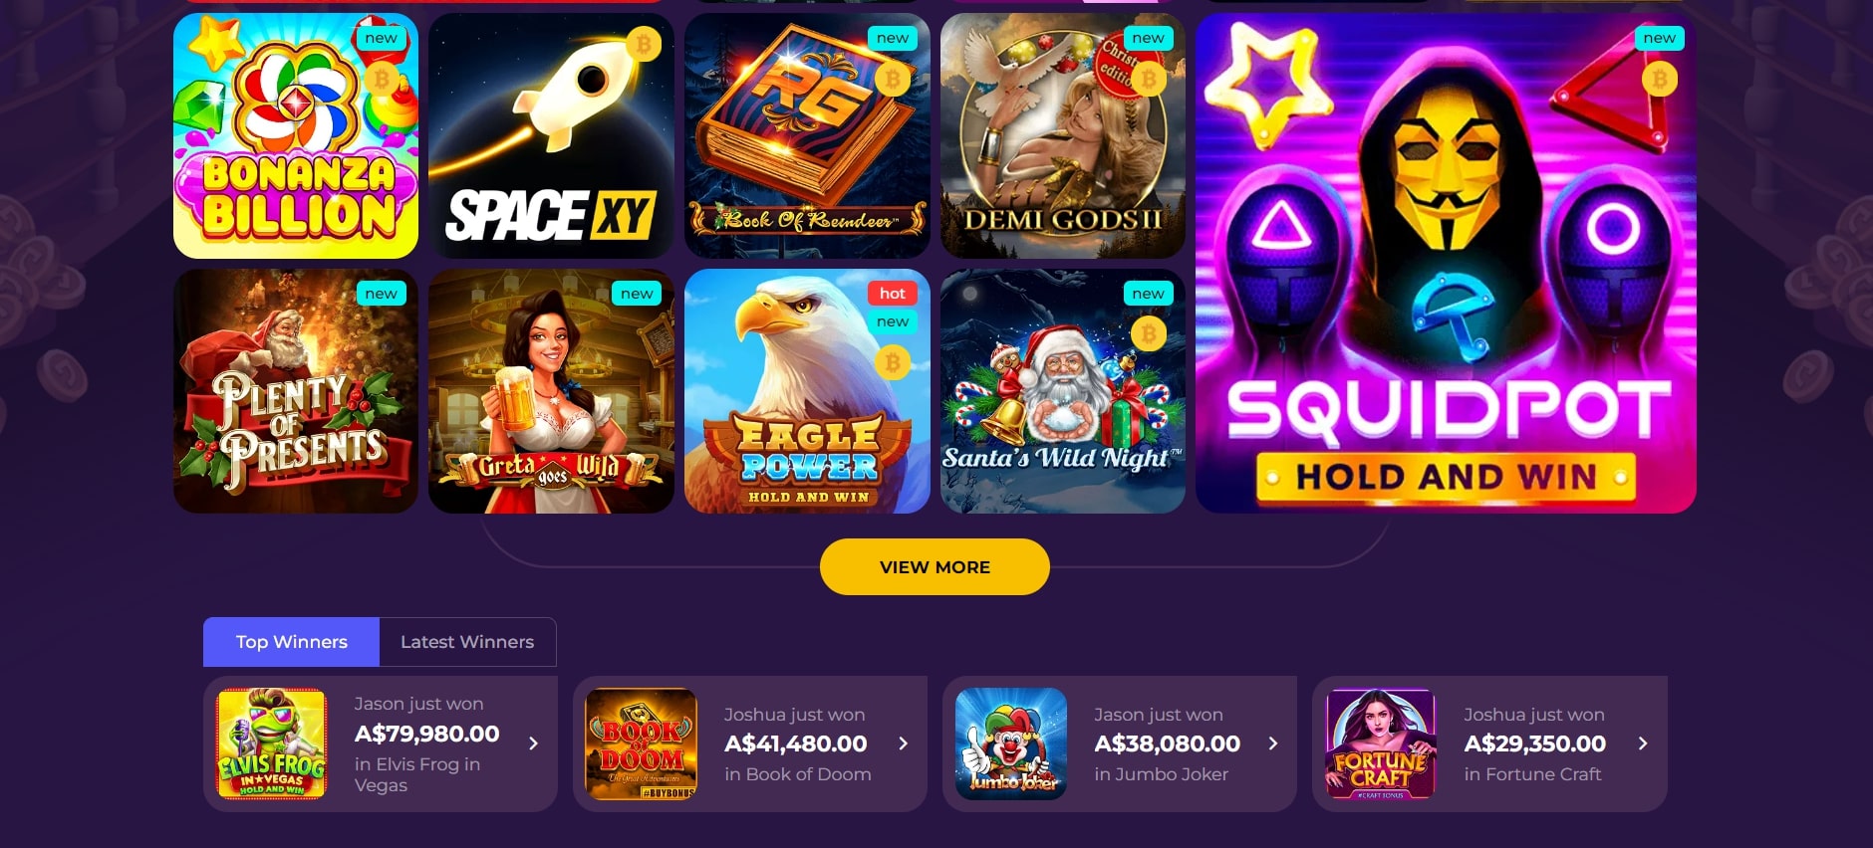Open Greta Goes Wild game tile
1873x848 pixels.
[551, 391]
